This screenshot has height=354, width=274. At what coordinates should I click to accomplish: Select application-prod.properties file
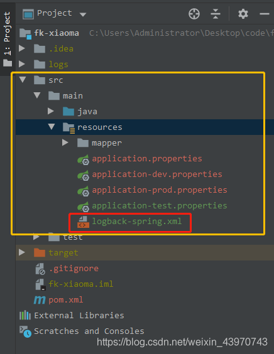160,190
